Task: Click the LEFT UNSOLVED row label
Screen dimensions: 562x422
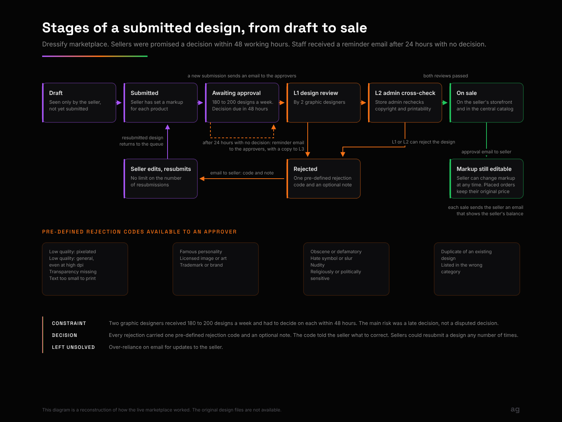Action: [x=73, y=347]
